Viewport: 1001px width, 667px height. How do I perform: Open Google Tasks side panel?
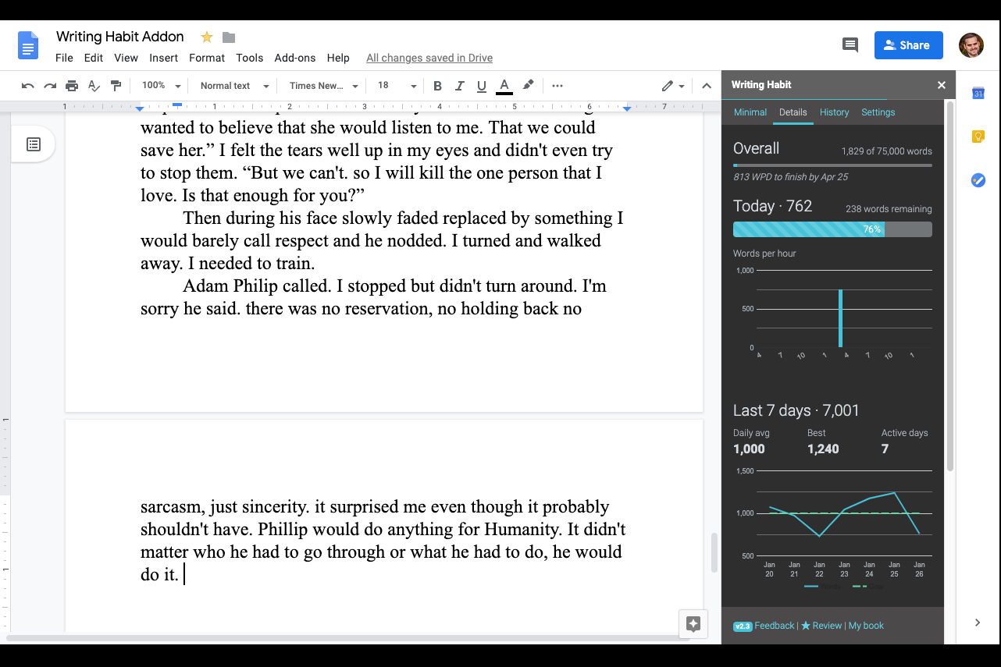(978, 180)
